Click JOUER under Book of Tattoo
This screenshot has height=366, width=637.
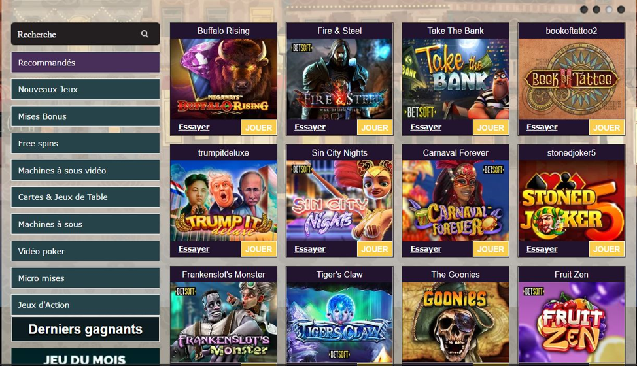pyautogui.click(x=607, y=127)
